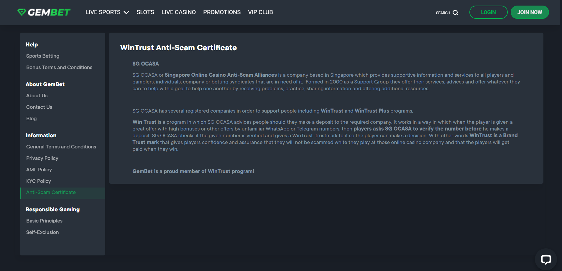Open Bonus Terms and Conditions
The height and width of the screenshot is (271, 562).
59,67
